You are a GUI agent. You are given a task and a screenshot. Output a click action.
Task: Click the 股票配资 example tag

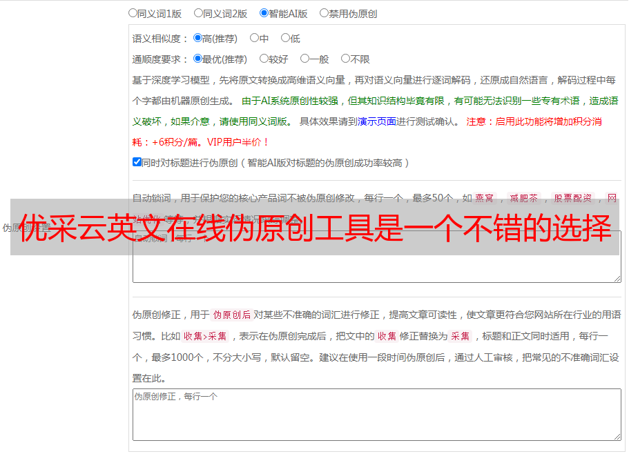click(573, 198)
